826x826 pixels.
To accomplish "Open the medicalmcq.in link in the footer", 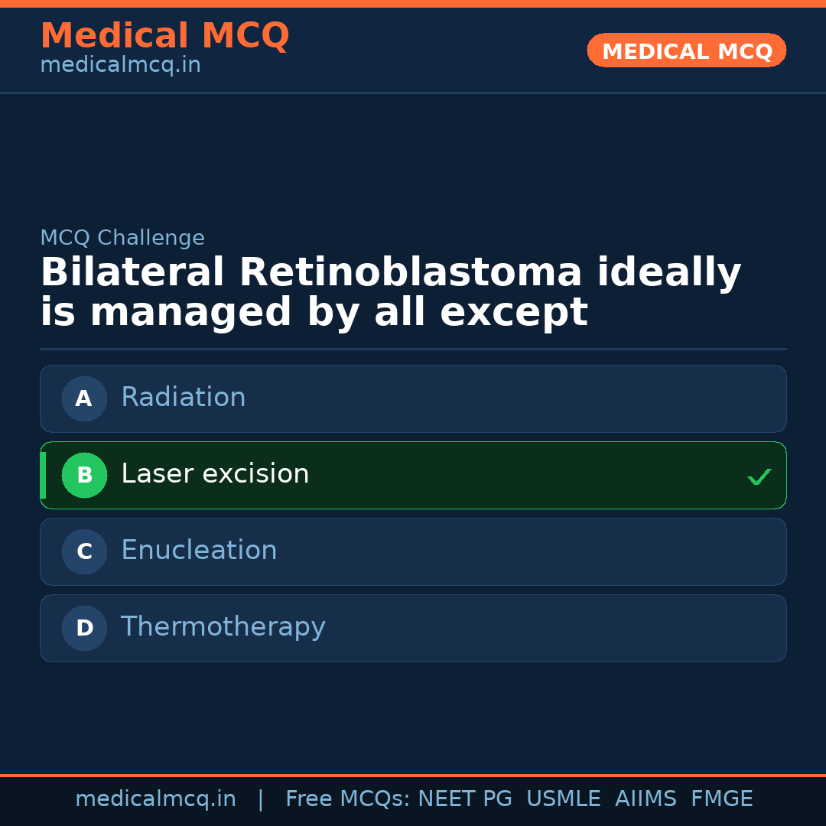I will pyautogui.click(x=155, y=799).
